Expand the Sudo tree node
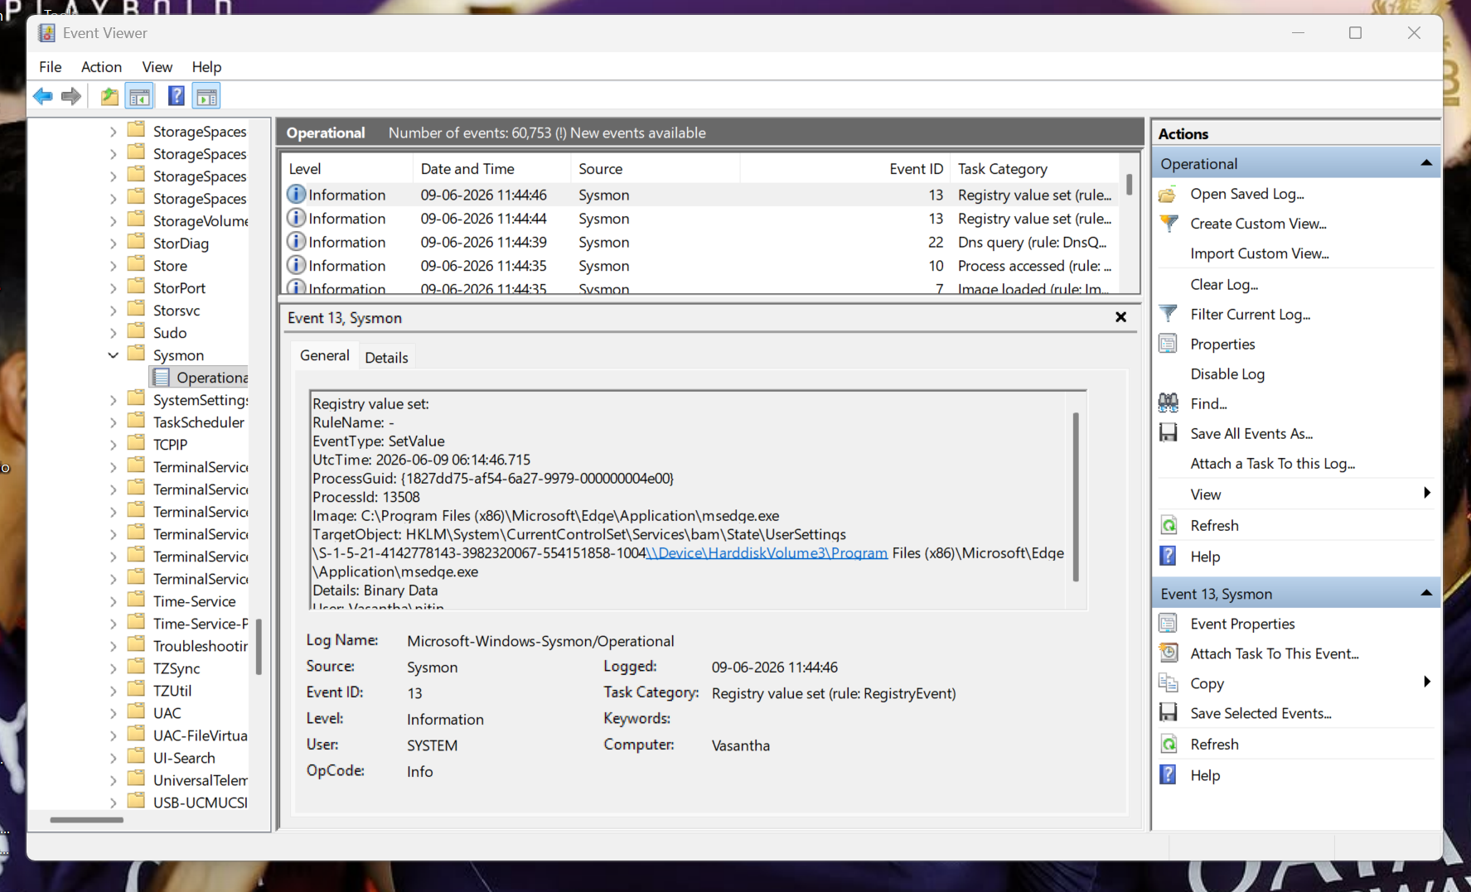Screen dimensions: 1471x892 114,333
